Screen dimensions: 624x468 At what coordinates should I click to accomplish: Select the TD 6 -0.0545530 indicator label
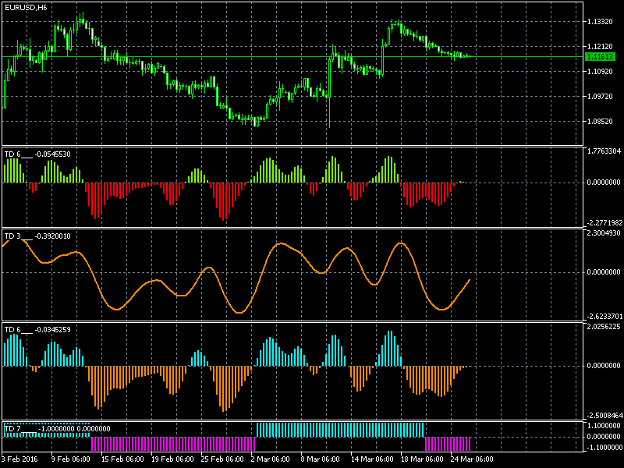point(37,154)
